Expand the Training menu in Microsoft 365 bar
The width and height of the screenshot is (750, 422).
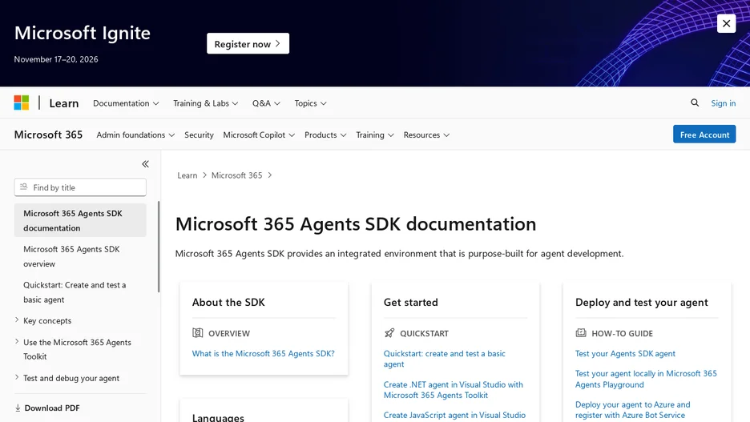375,135
